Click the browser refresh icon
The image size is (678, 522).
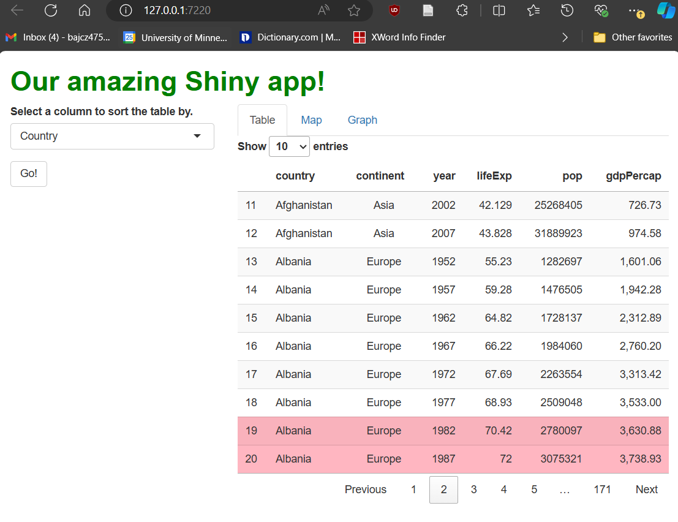[51, 10]
